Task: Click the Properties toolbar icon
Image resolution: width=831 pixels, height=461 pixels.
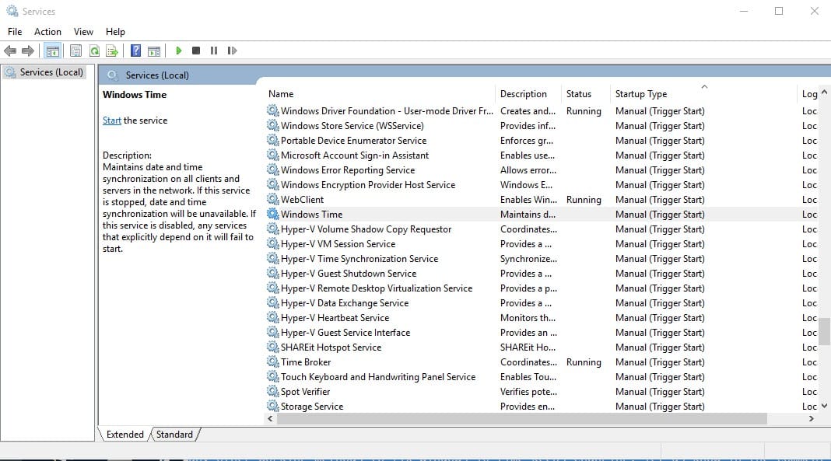Action: (x=75, y=51)
